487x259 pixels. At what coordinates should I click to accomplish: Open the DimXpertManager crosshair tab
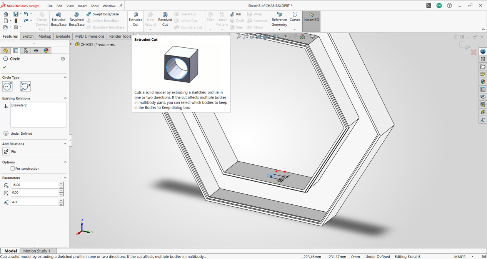(x=36, y=50)
